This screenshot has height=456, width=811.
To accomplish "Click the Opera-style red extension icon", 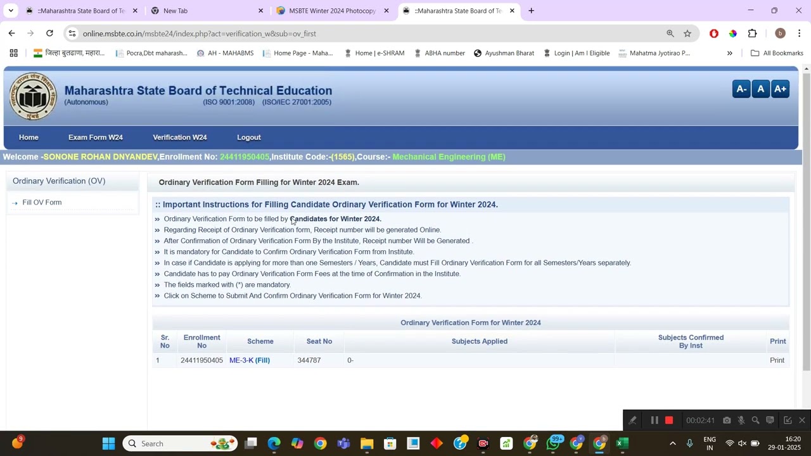I will (x=714, y=34).
